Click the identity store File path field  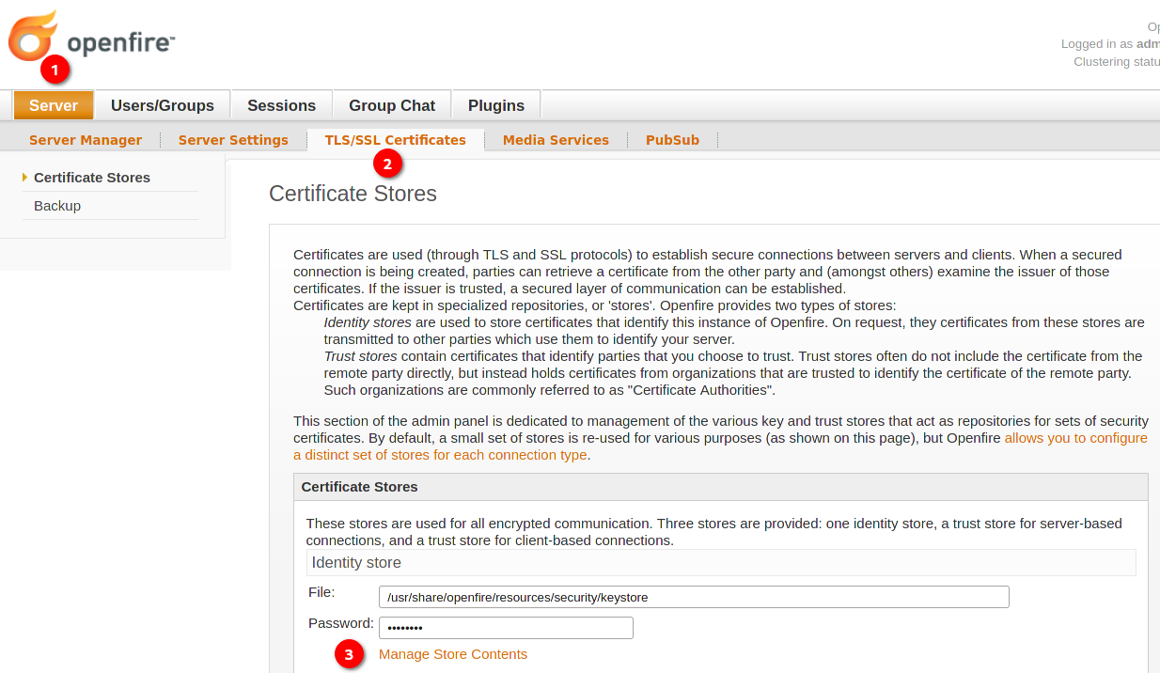click(x=694, y=597)
